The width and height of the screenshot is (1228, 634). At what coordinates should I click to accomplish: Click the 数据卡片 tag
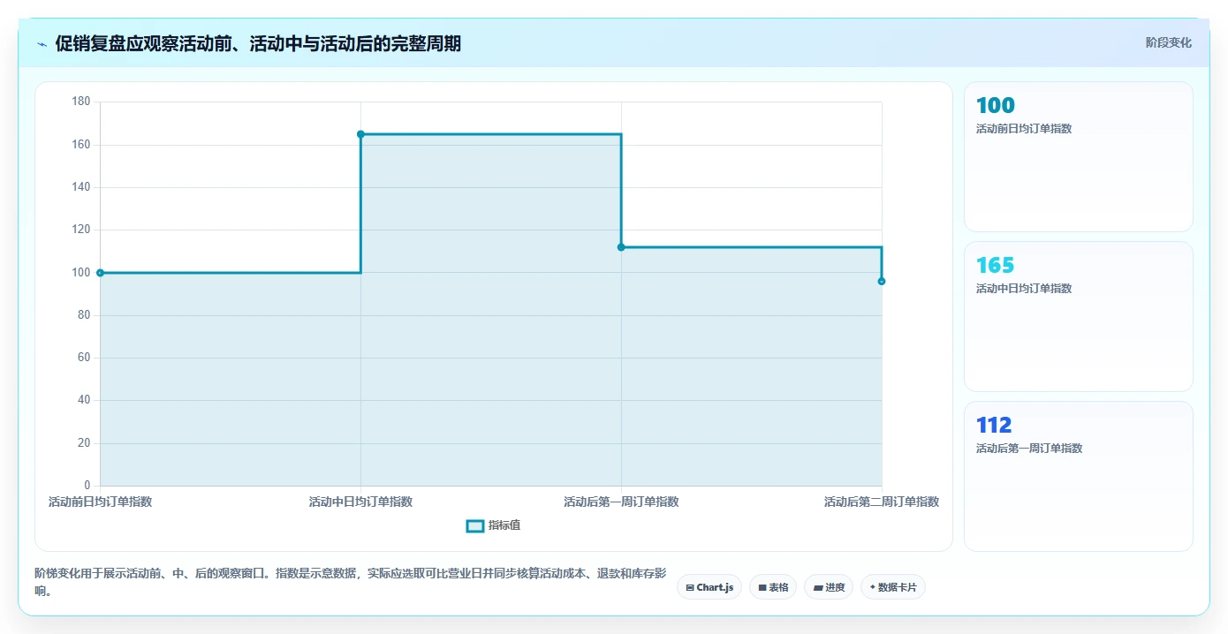tap(892, 587)
